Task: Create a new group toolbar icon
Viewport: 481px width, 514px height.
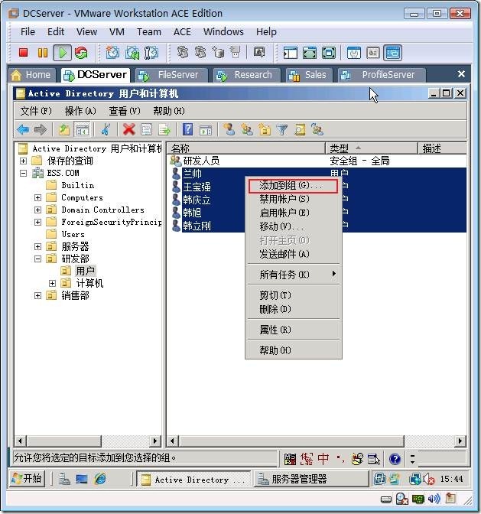Action: [247, 130]
